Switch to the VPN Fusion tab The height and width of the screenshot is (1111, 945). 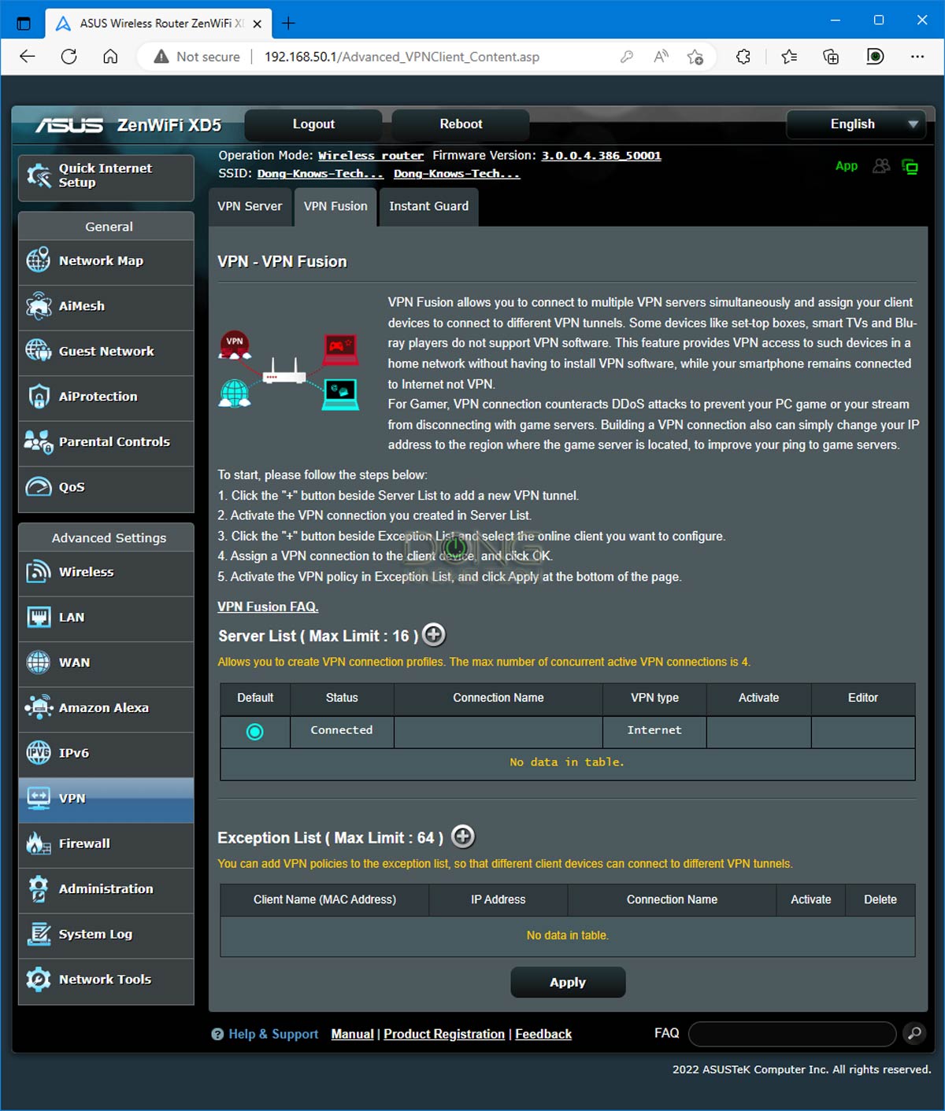tap(335, 206)
